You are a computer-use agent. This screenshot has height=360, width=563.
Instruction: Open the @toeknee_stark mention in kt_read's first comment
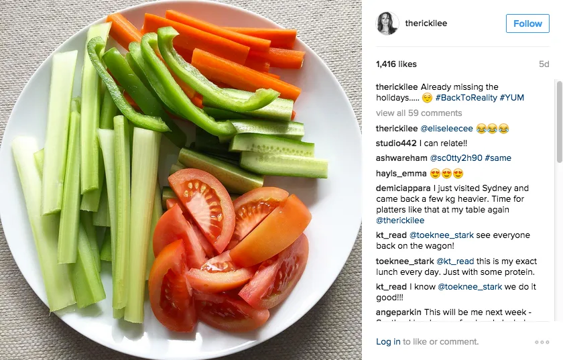pyautogui.click(x=441, y=235)
